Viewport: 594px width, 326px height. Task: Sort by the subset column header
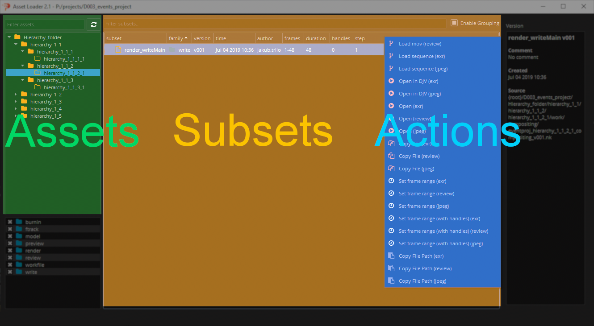135,38
